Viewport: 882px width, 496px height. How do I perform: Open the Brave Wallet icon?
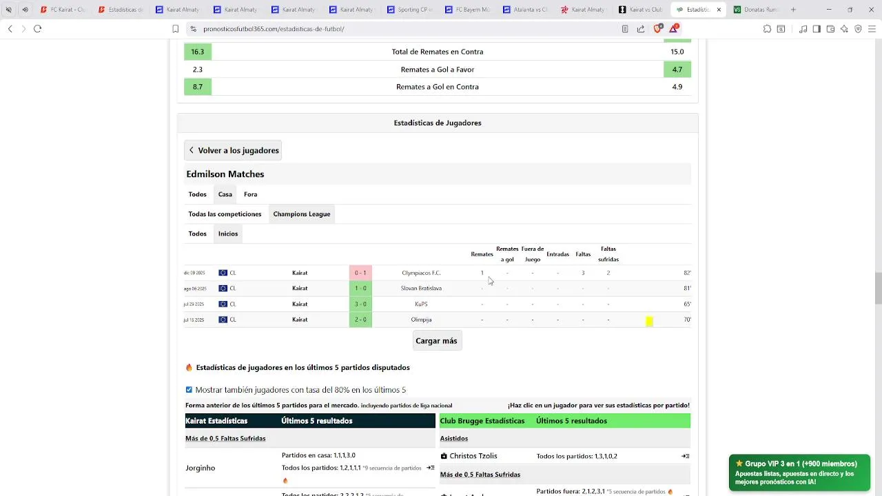830,29
